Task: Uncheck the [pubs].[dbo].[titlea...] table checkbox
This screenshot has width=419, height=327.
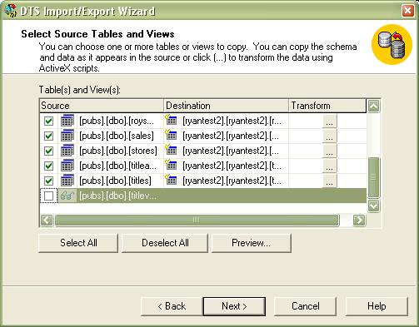Action: tap(48, 166)
